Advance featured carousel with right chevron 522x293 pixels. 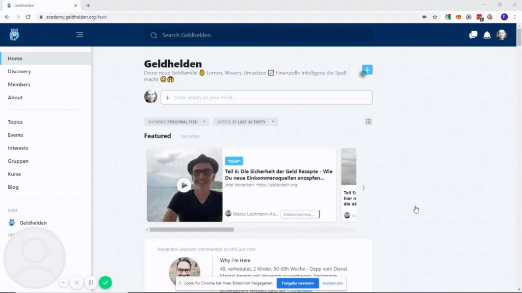click(x=363, y=188)
